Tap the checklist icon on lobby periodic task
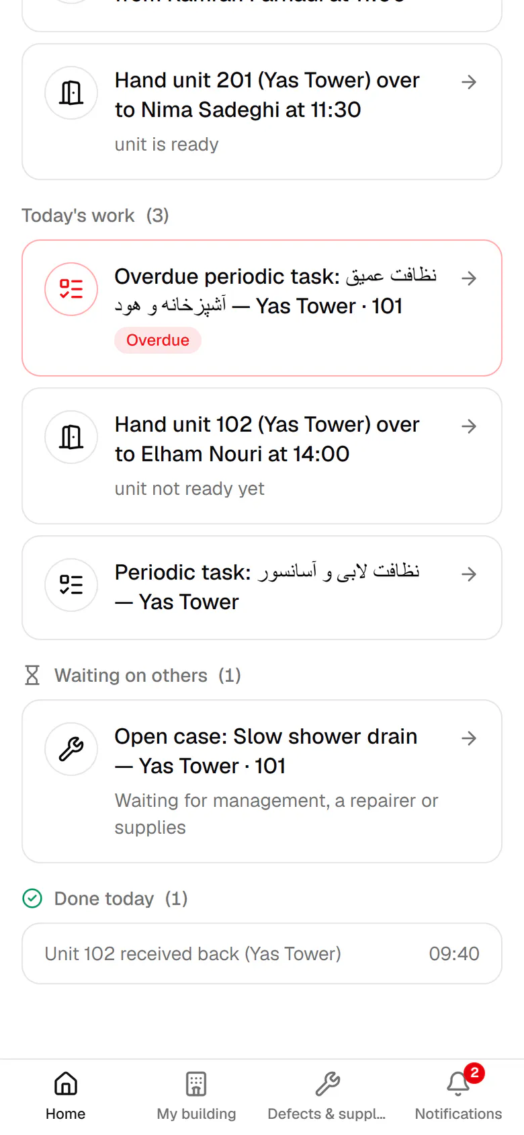The image size is (524, 1135). (x=71, y=585)
